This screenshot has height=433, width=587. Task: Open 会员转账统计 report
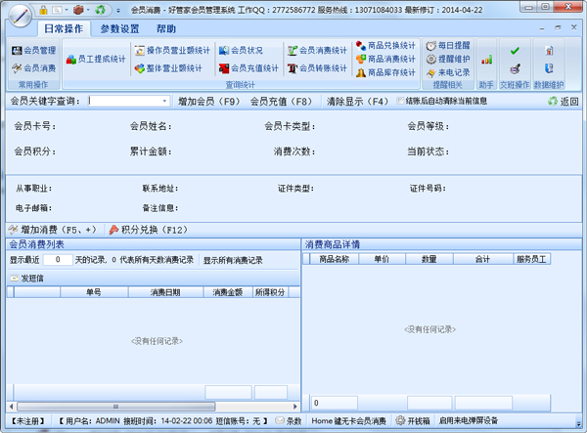pos(317,68)
